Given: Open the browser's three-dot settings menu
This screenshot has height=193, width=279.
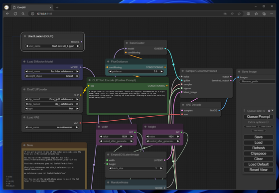Looking at the screenshot, I should [x=272, y=13].
